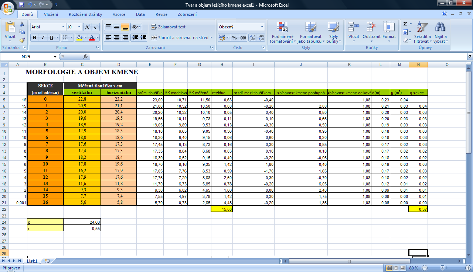Toggle bottom vertical alignment
Screen dimensions: 473x272
pyautogui.click(x=125, y=27)
